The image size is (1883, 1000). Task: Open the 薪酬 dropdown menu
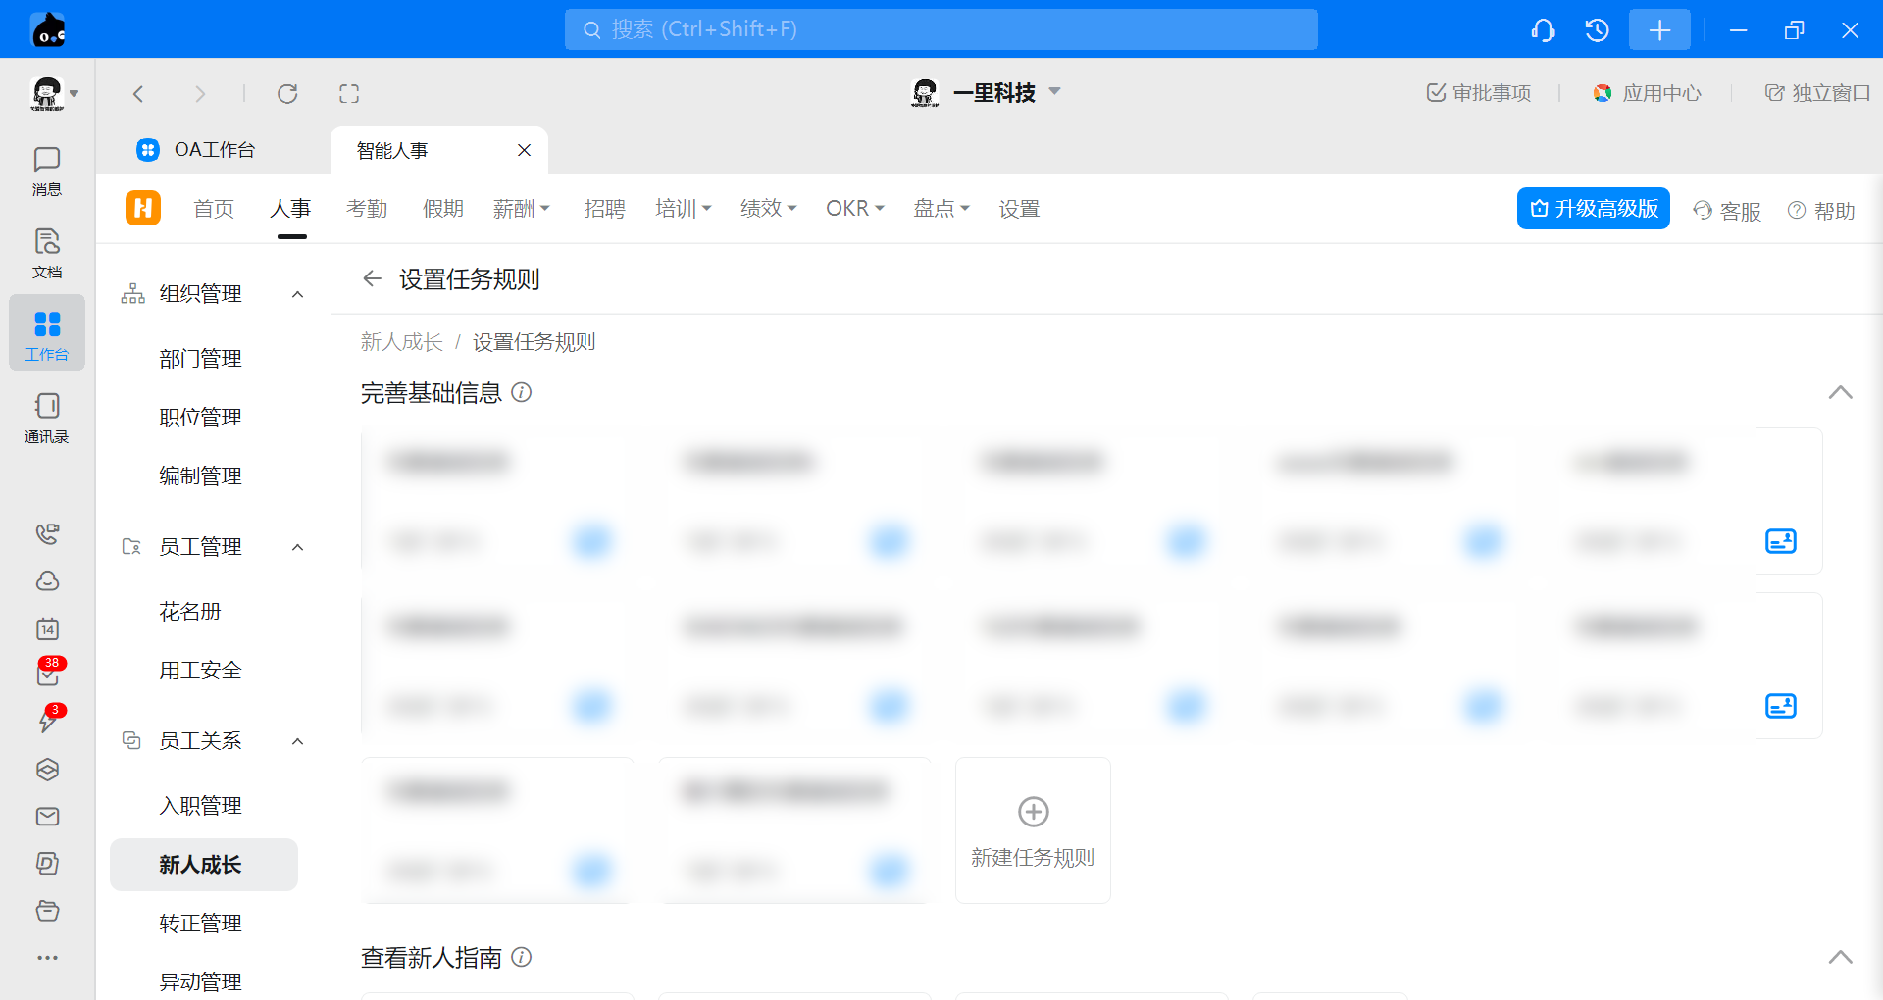521,209
